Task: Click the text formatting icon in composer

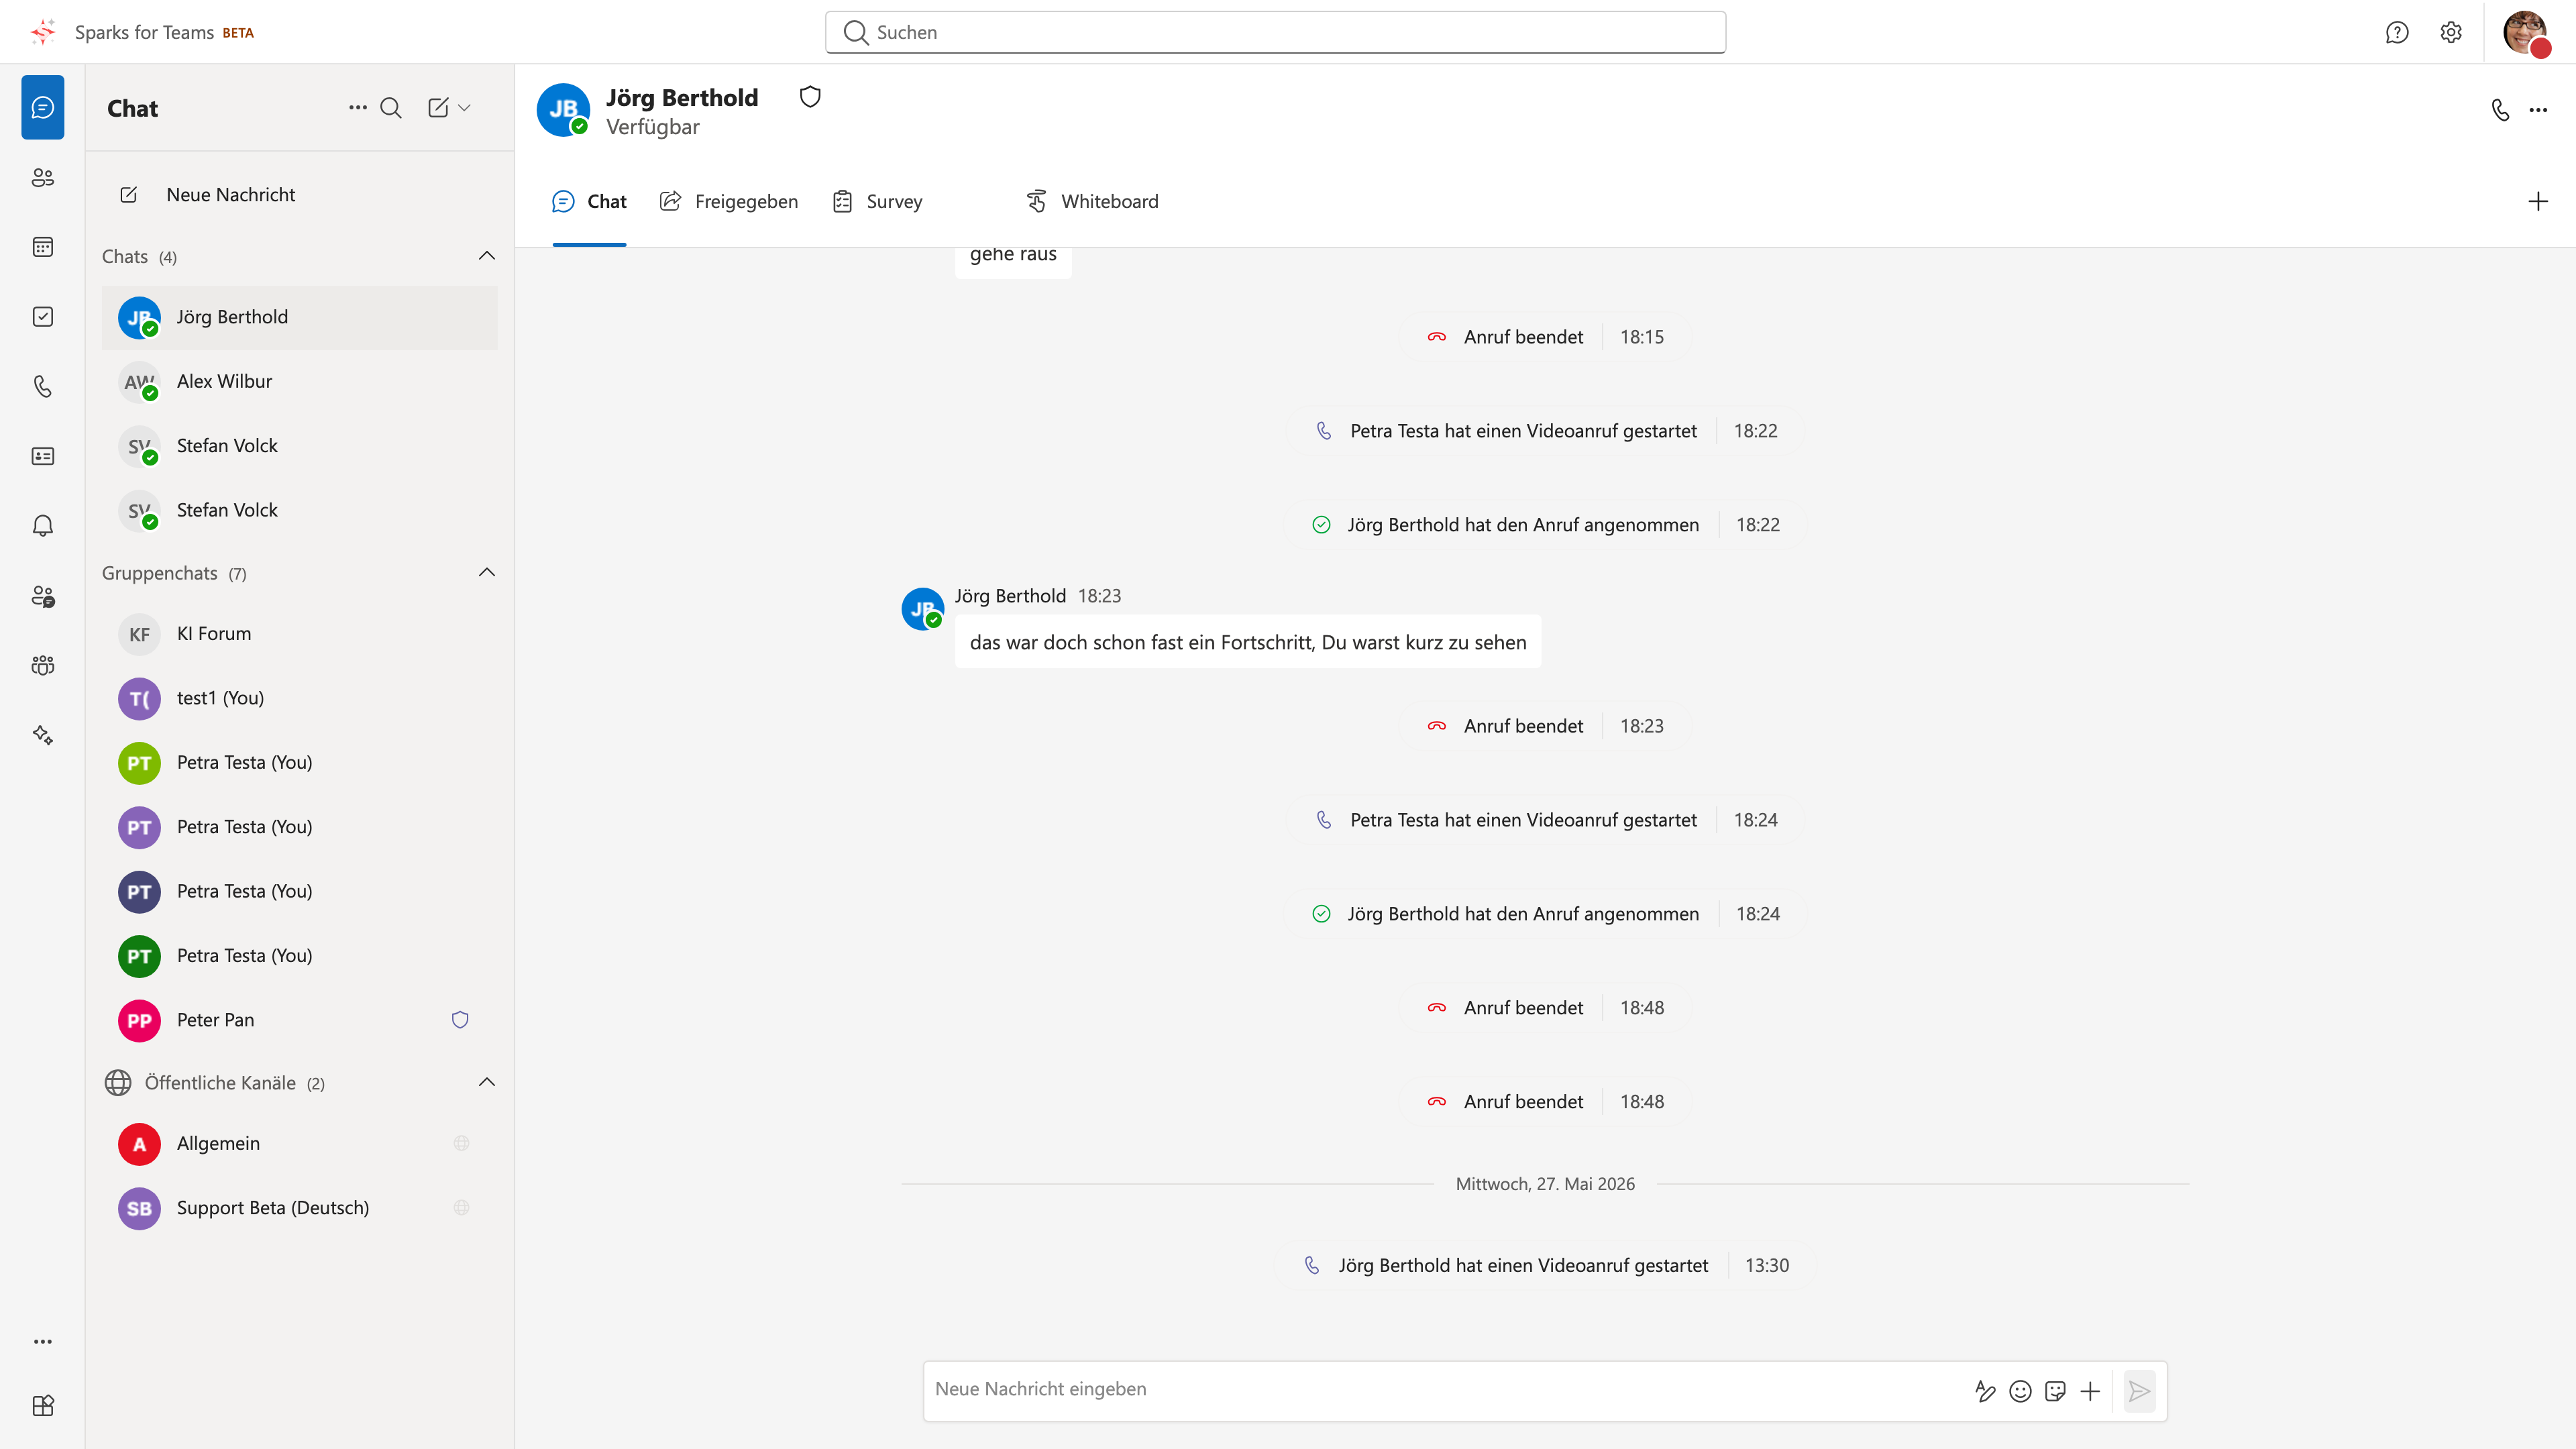Action: coord(1985,1391)
